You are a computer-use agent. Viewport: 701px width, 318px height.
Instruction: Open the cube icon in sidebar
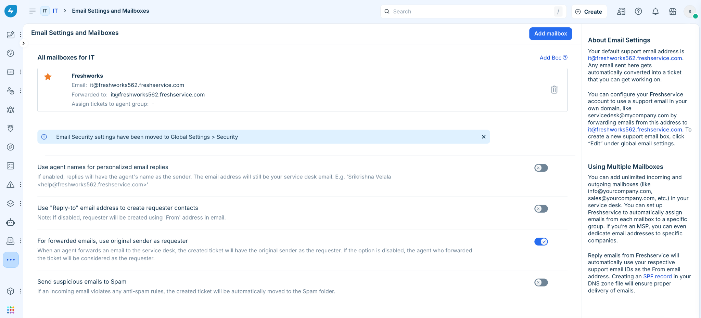point(11,291)
